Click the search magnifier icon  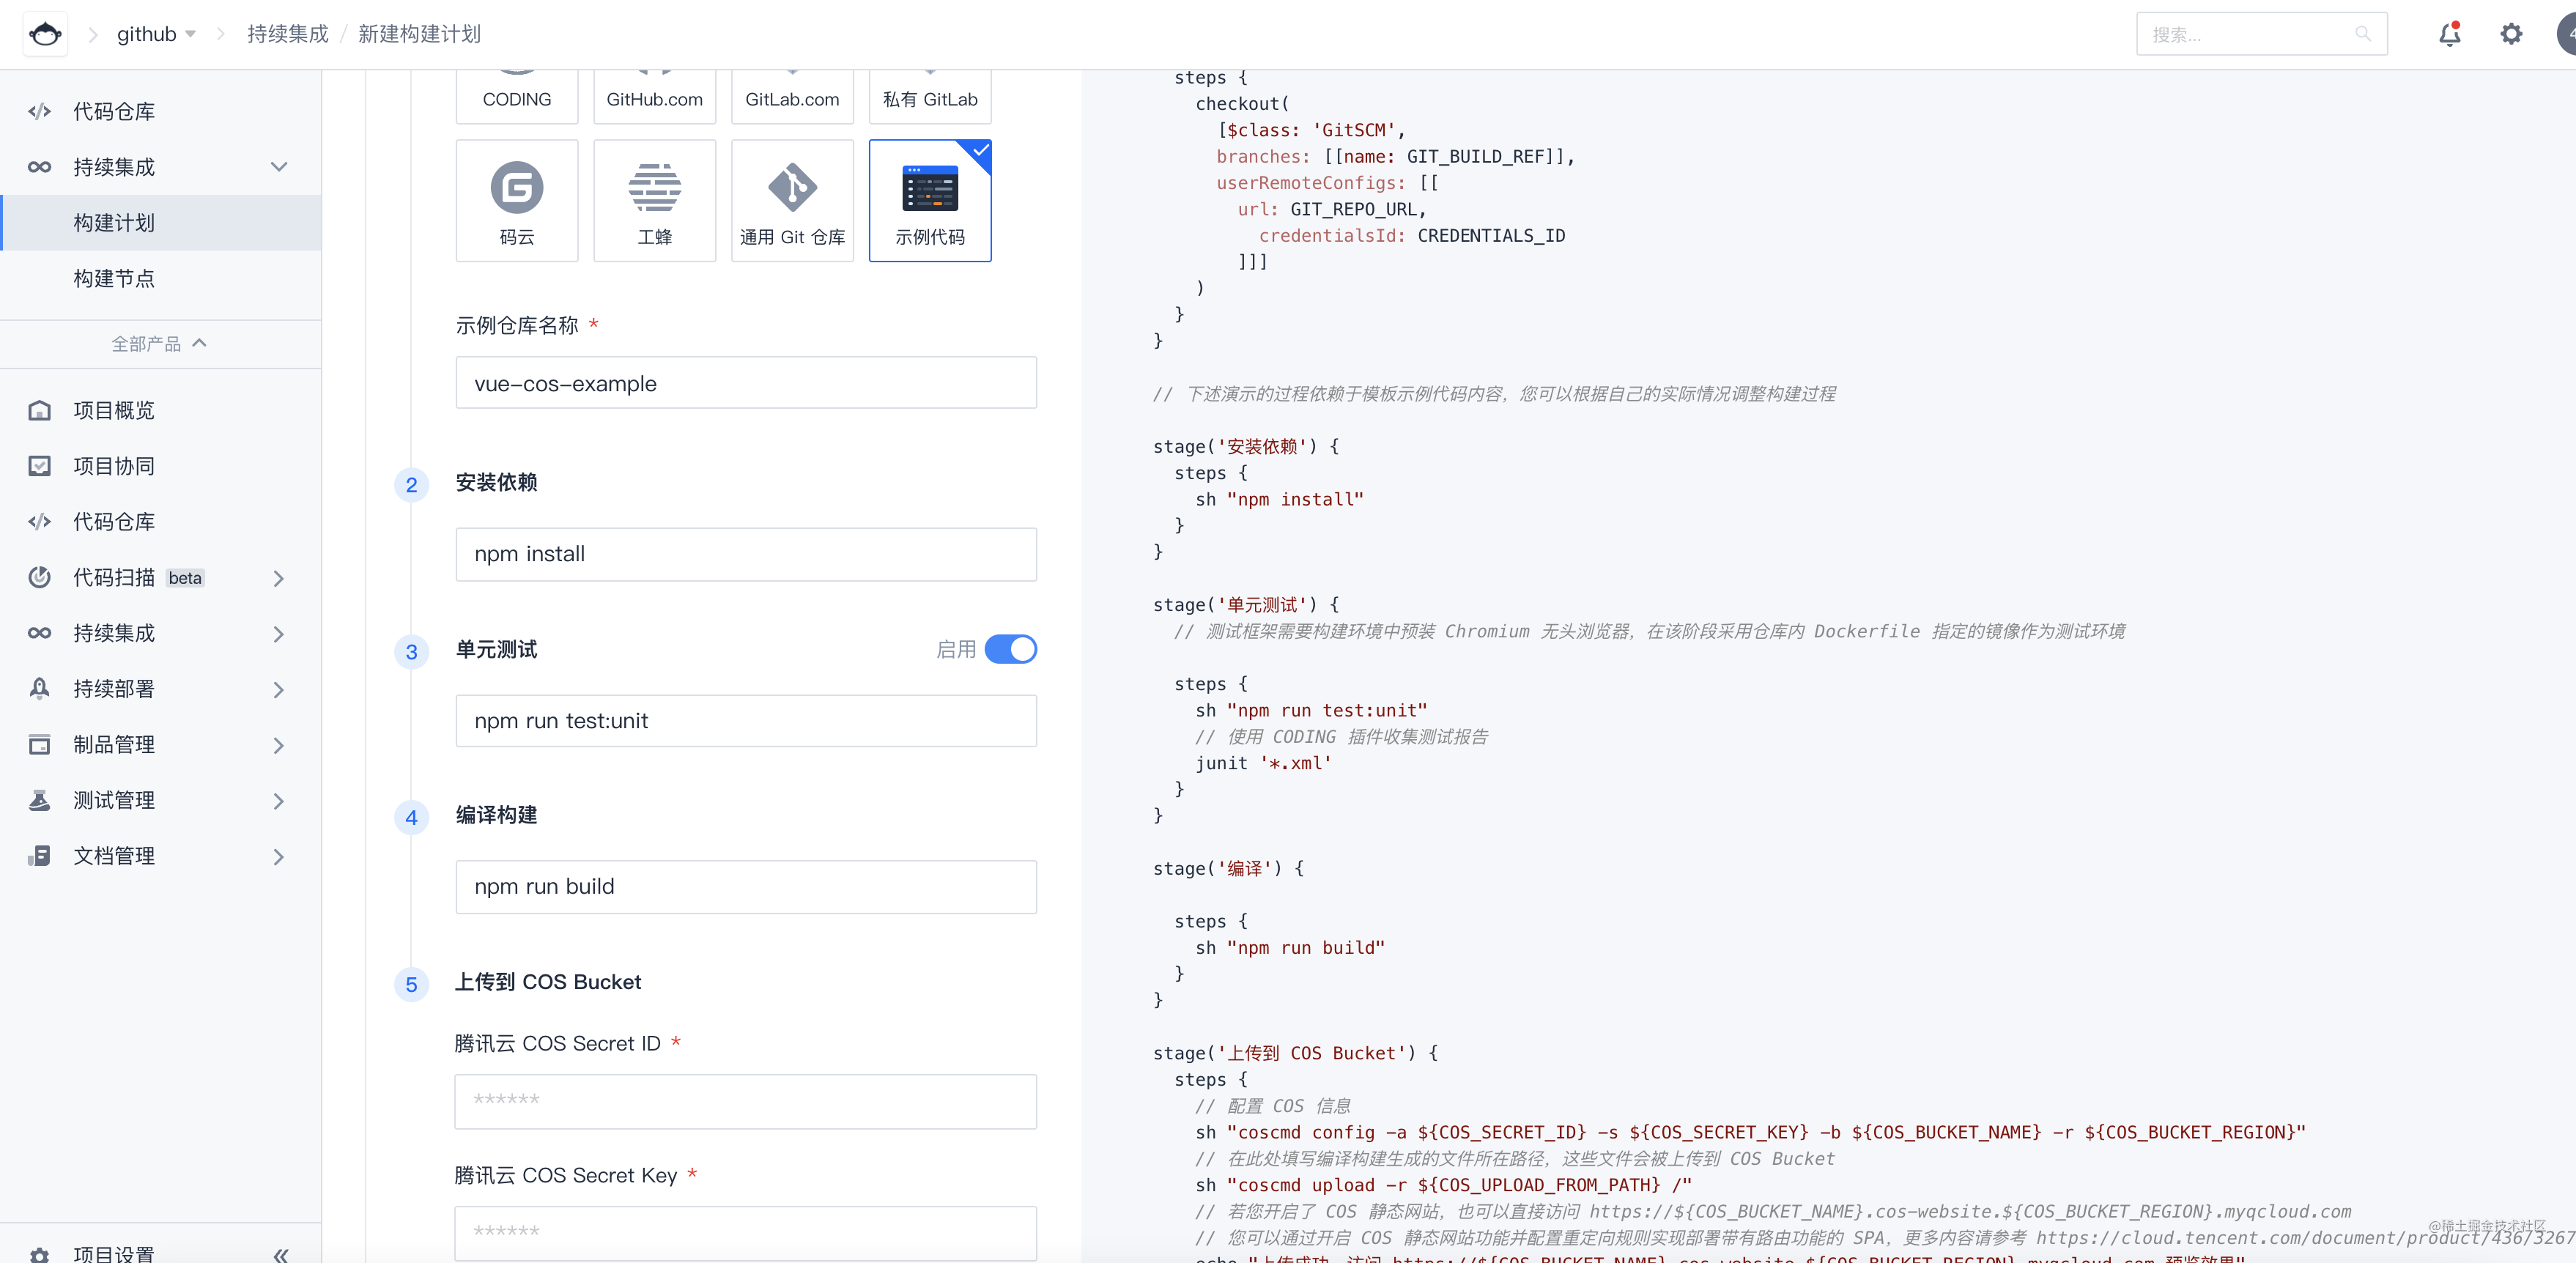click(2363, 34)
